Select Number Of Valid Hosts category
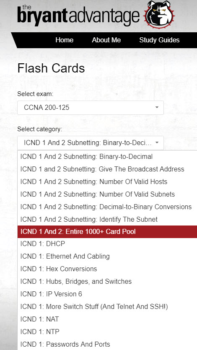The width and height of the screenshot is (197, 350). (x=107, y=181)
